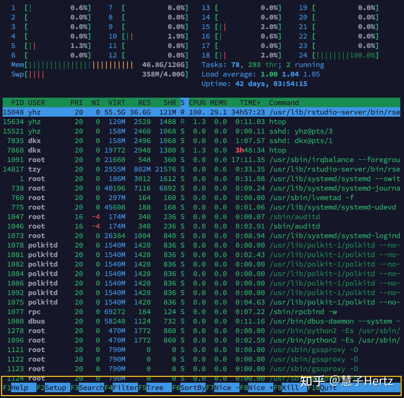Click the Mem usage meter
This screenshot has height=398, width=404.
coord(79,65)
